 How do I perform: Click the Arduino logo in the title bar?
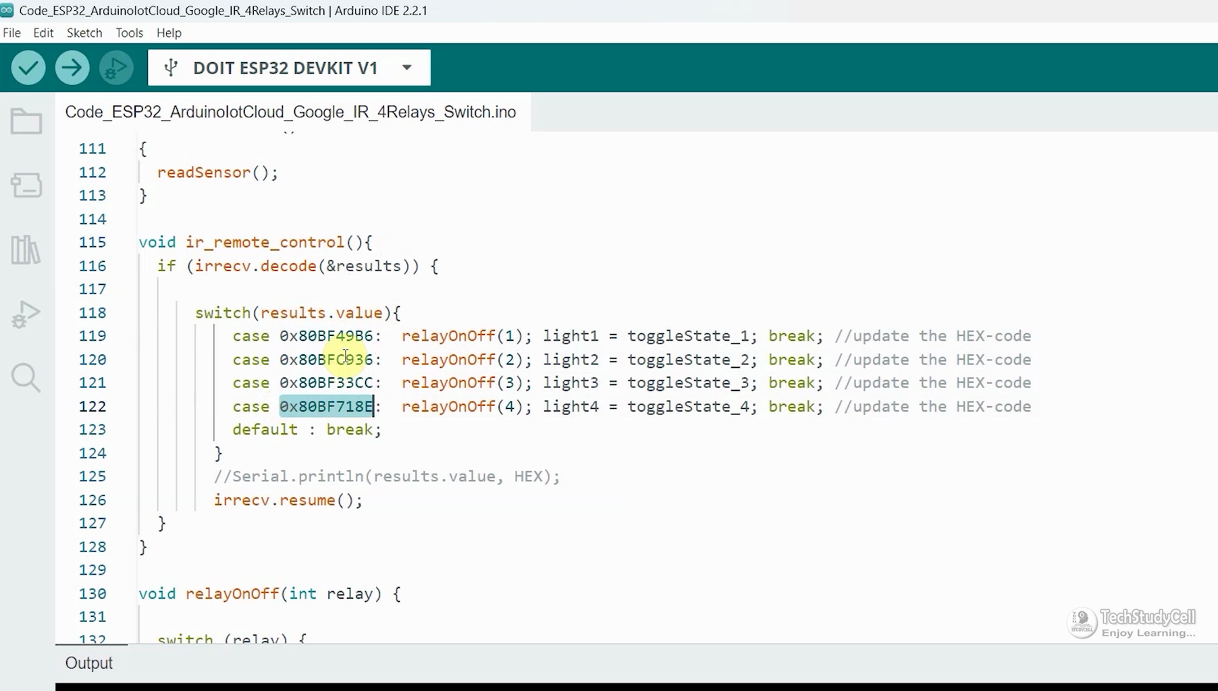click(x=8, y=10)
